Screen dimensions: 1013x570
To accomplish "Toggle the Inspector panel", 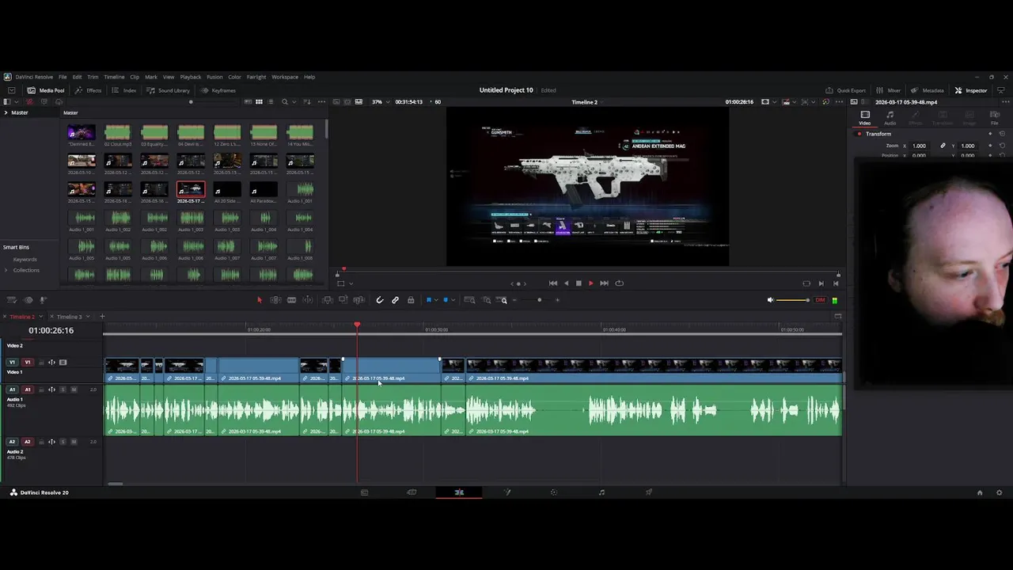I will (971, 90).
